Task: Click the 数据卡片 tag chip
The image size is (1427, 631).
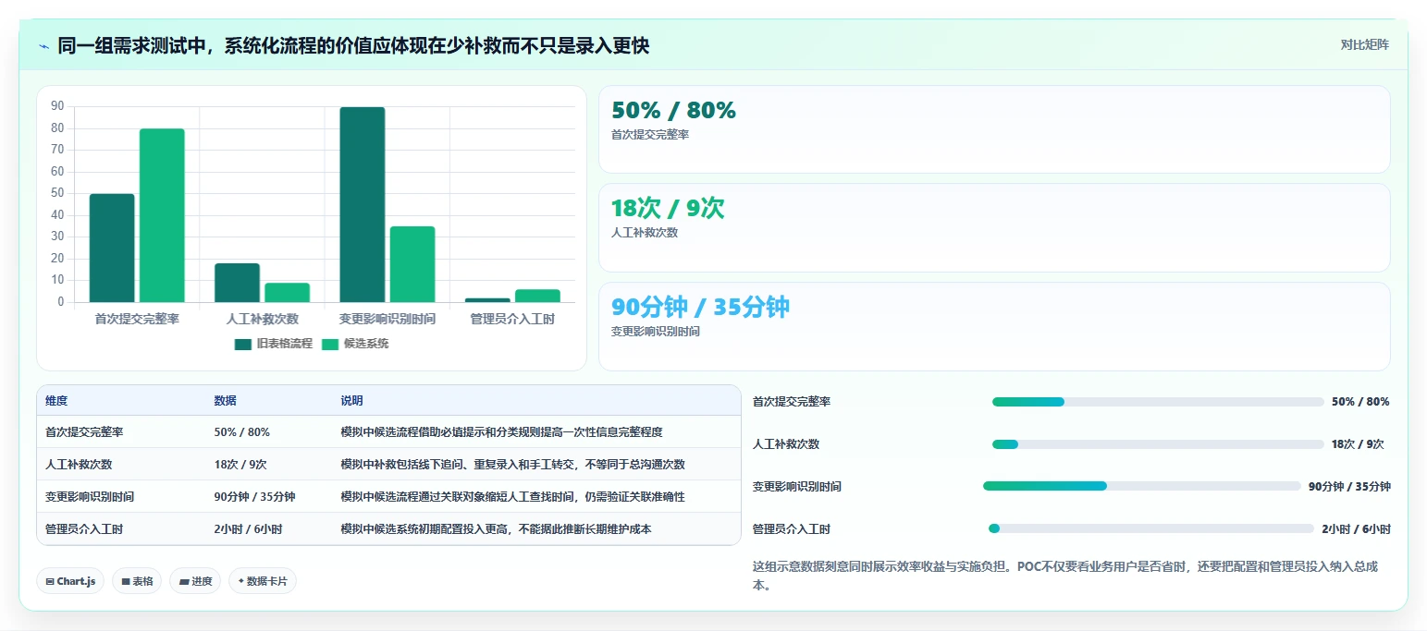Action: [263, 581]
